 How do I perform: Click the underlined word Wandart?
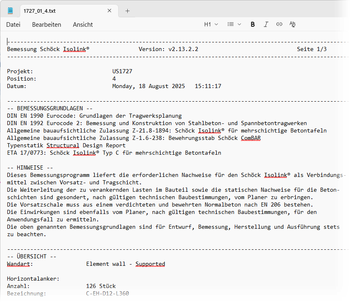pyautogui.click(x=20, y=264)
